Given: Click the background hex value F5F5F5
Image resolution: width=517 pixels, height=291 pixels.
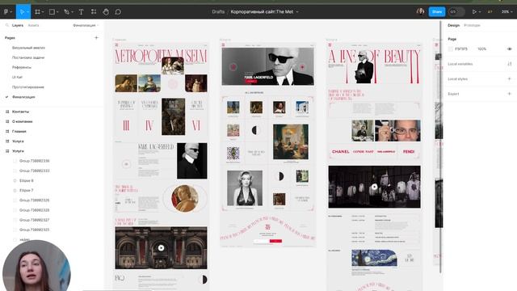Looking at the screenshot, I should tap(461, 48).
